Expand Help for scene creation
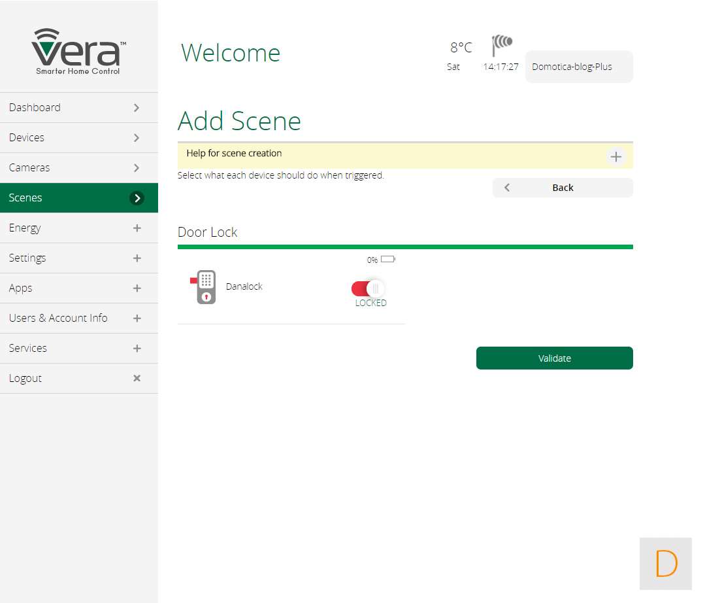 click(x=615, y=157)
